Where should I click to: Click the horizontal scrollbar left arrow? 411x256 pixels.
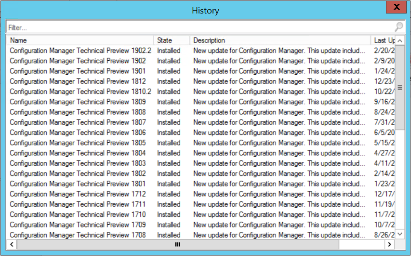click(x=12, y=244)
